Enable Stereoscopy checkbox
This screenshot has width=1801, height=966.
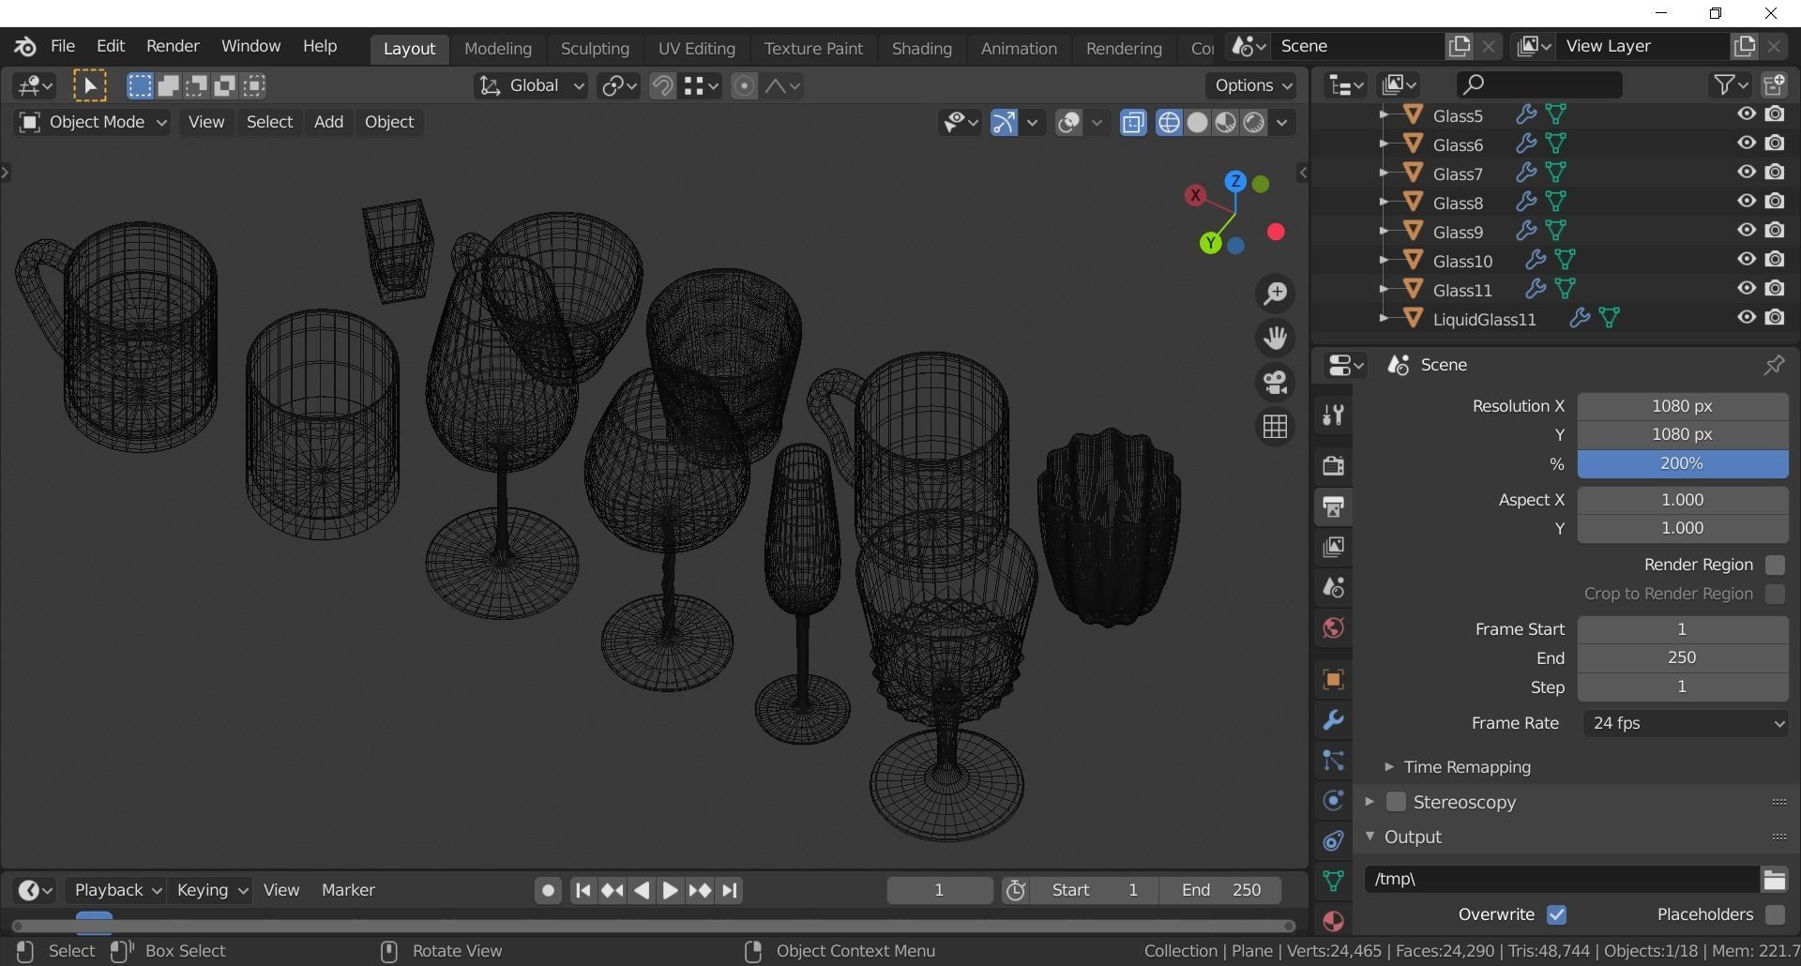pos(1396,802)
